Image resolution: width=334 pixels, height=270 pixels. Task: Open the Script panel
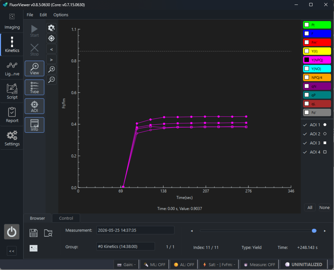point(12,91)
